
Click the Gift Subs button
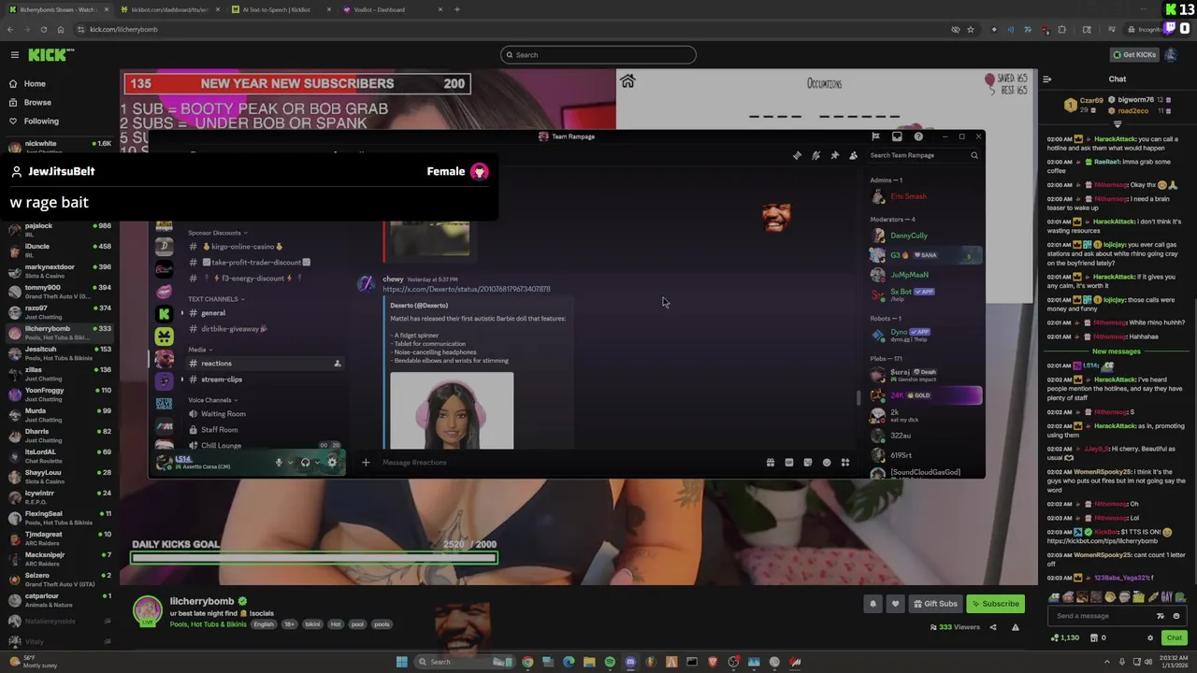pyautogui.click(x=935, y=604)
